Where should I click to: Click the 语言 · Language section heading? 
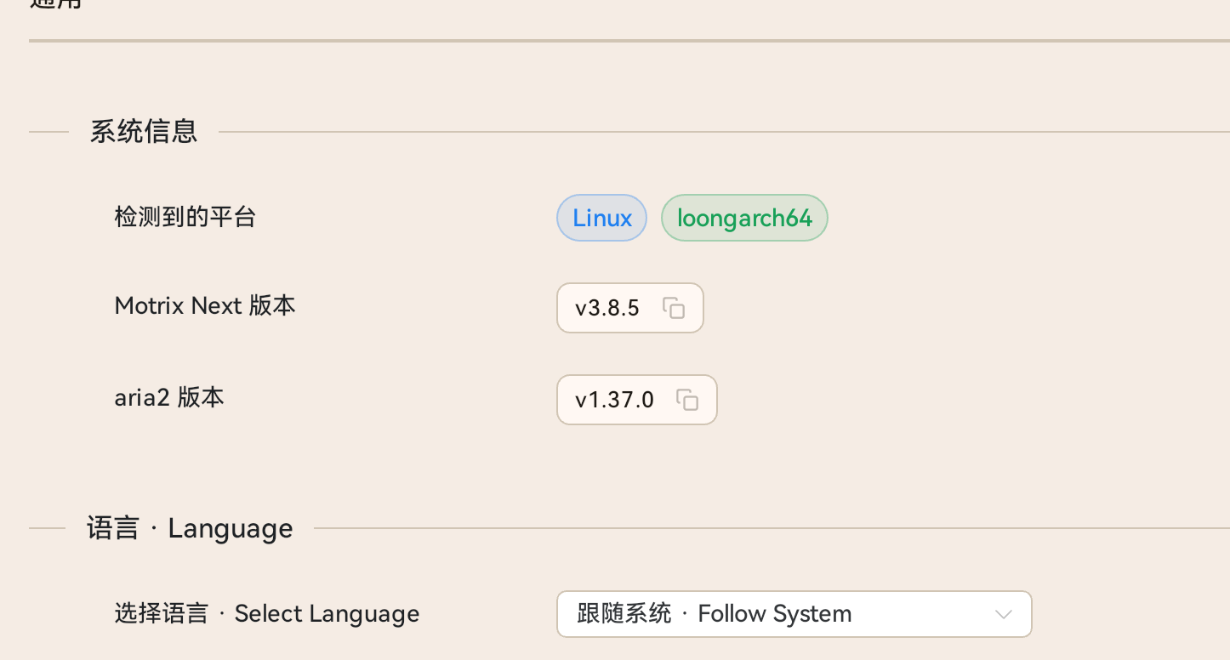click(x=190, y=528)
